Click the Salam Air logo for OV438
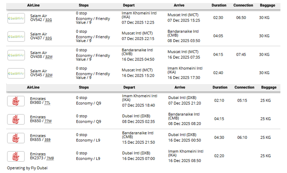 tap(16, 55)
